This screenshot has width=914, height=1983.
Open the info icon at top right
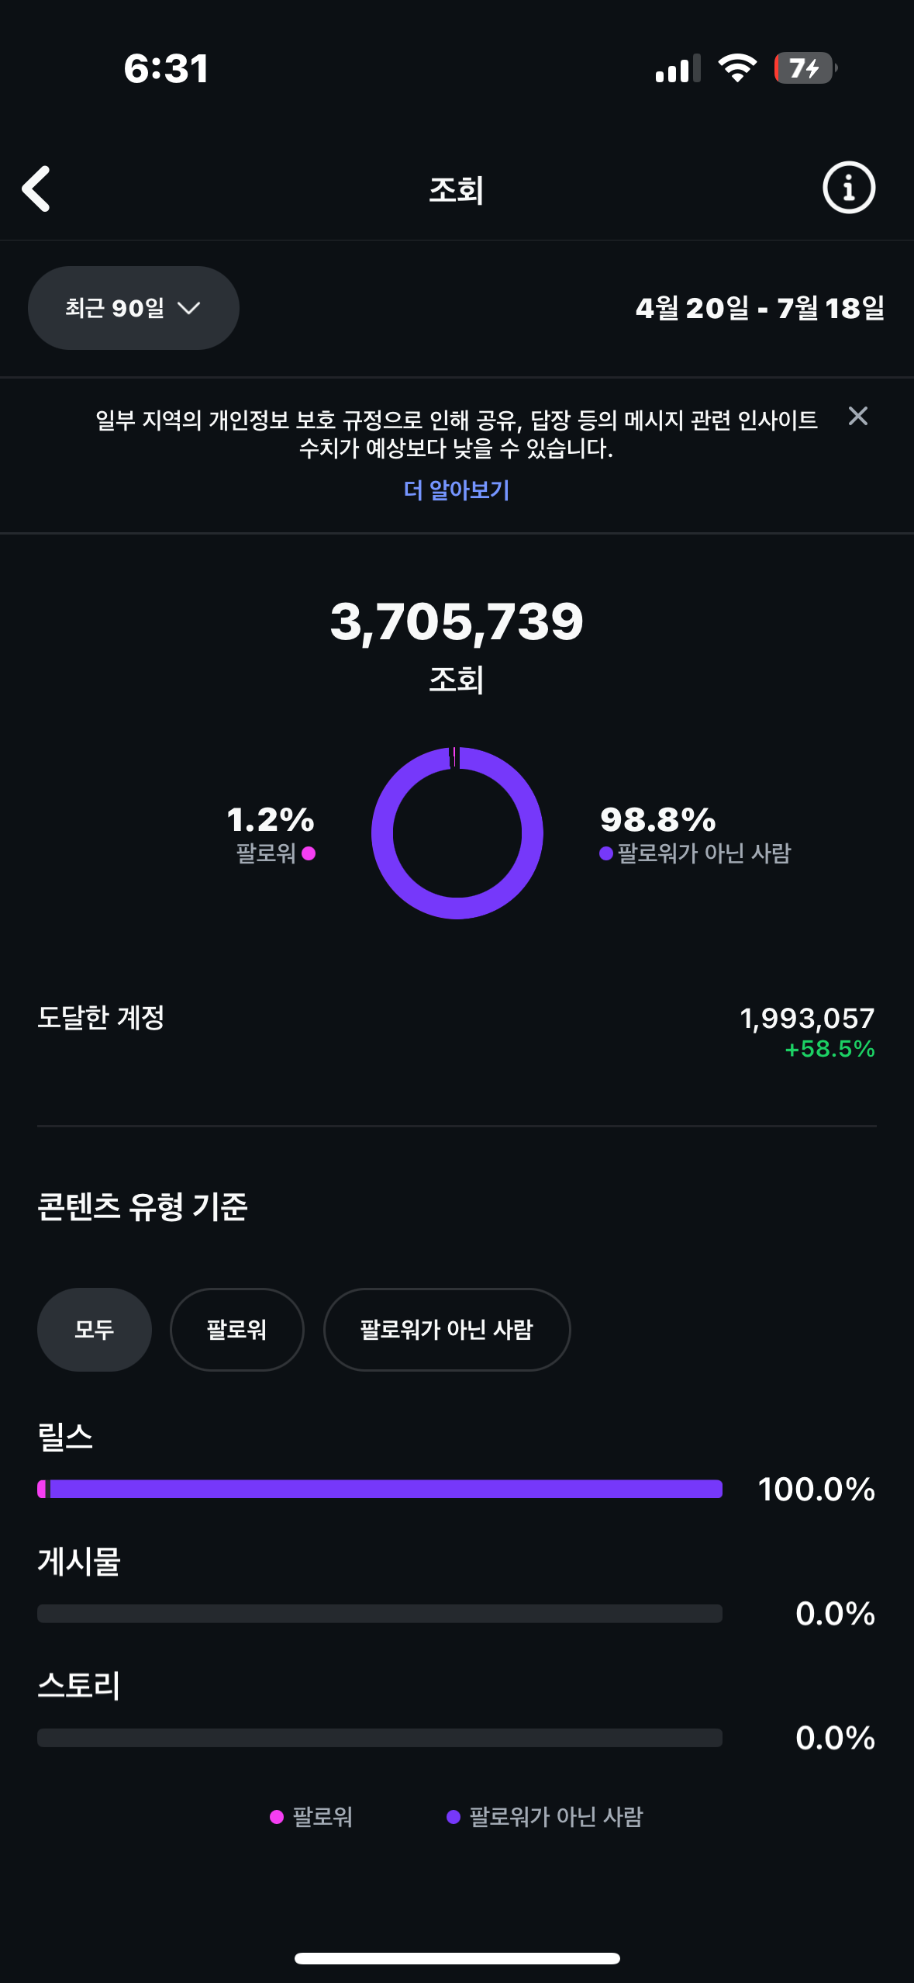click(848, 188)
